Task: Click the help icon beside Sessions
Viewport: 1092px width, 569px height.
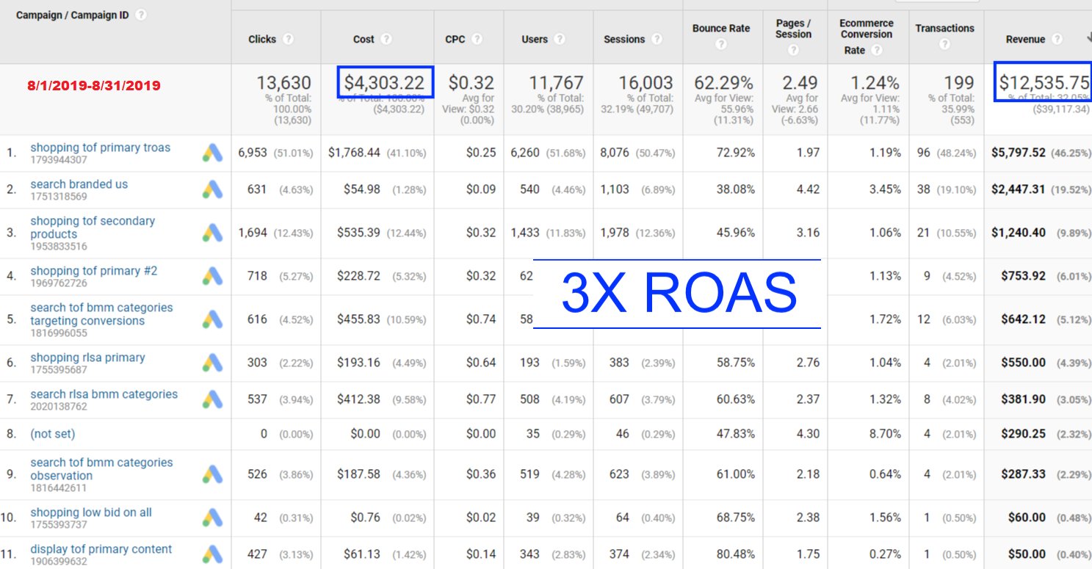Action: click(657, 40)
